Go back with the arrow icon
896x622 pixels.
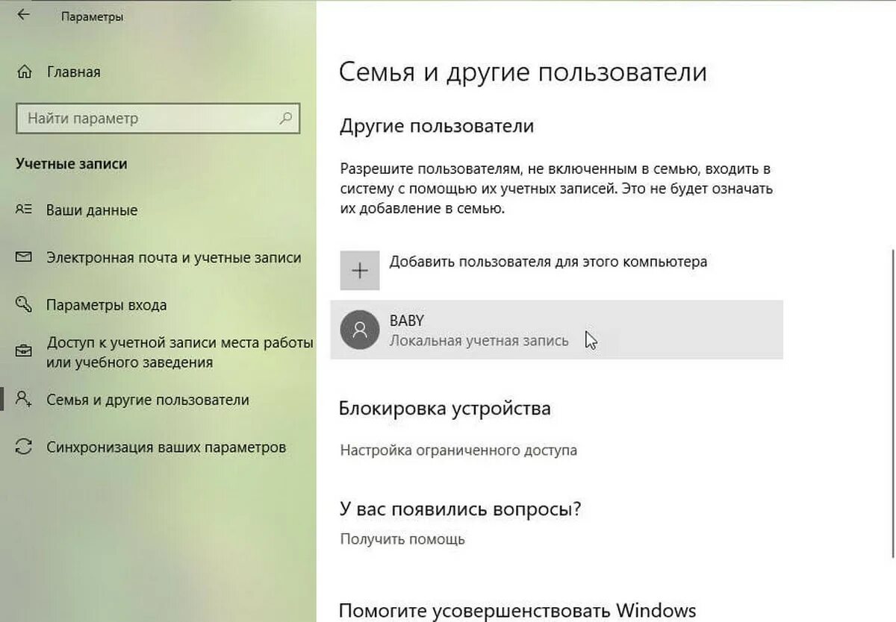tap(24, 15)
